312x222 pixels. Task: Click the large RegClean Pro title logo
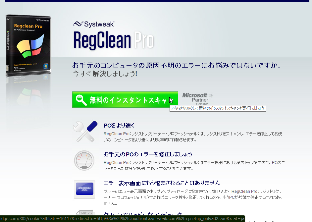click(x=114, y=40)
